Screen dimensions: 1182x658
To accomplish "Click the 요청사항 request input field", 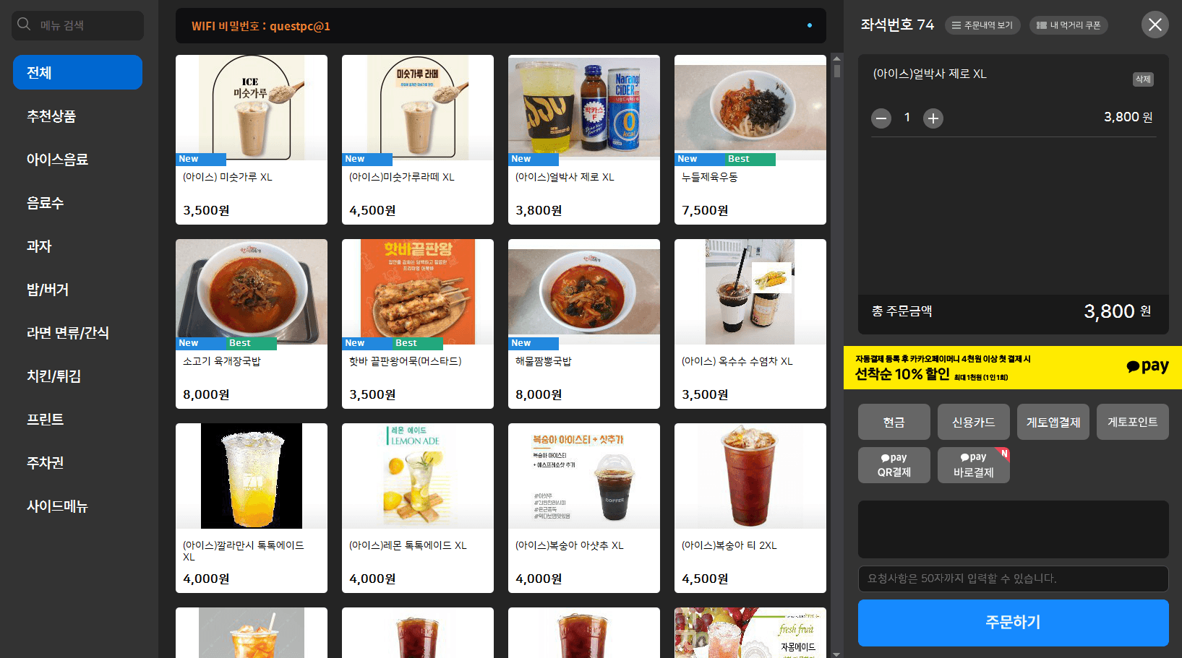I will click(x=1014, y=579).
